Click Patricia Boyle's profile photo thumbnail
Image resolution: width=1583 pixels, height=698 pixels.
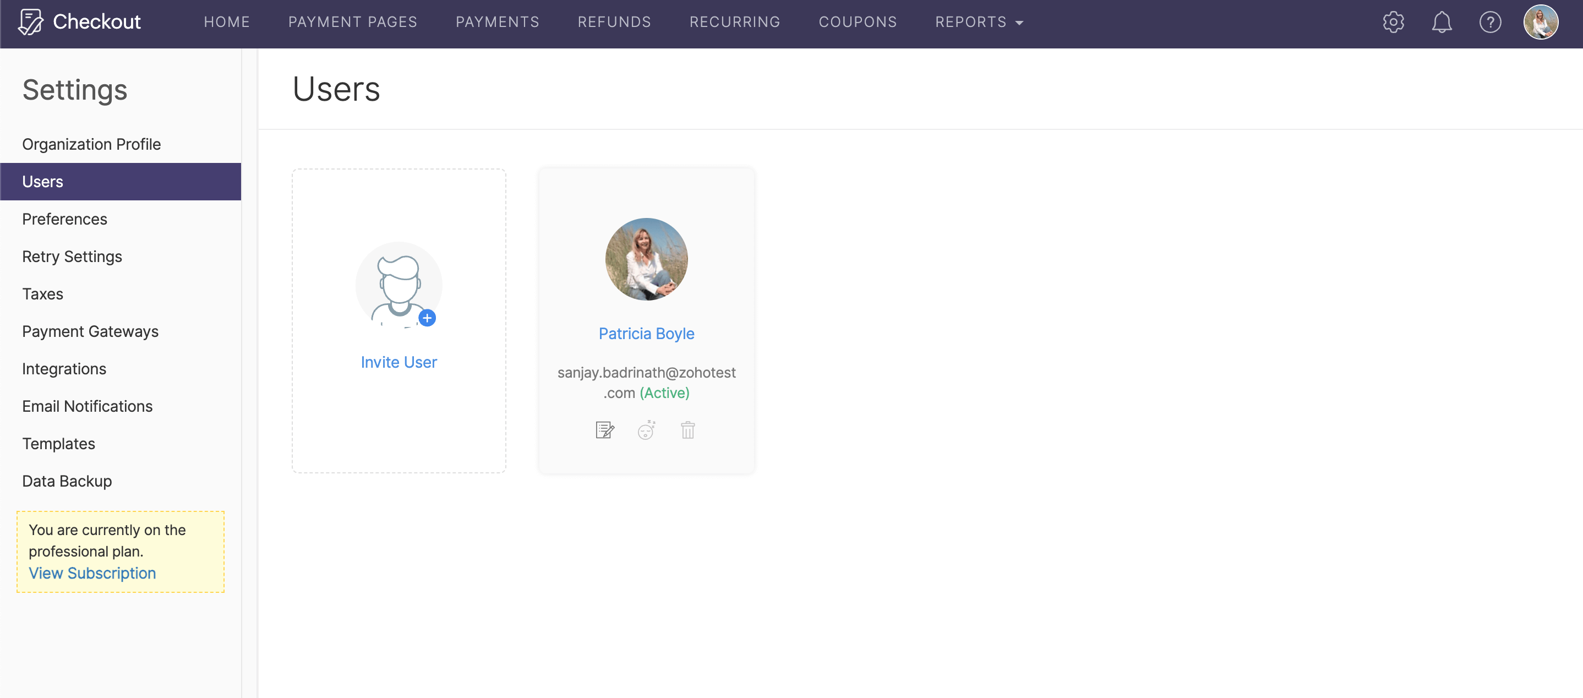(x=646, y=259)
